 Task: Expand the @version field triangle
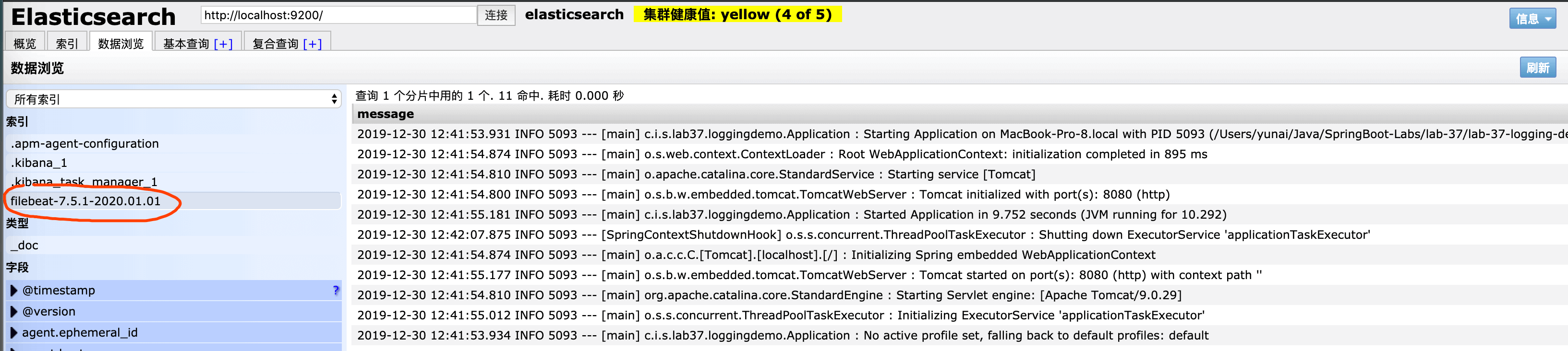(x=14, y=312)
